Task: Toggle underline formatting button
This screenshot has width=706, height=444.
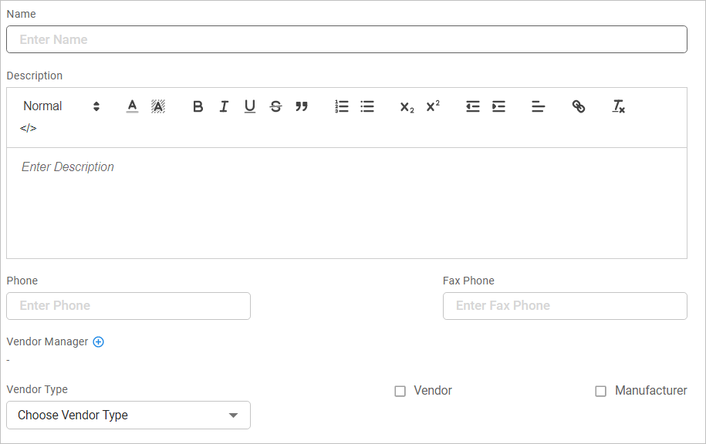Action: tap(250, 106)
